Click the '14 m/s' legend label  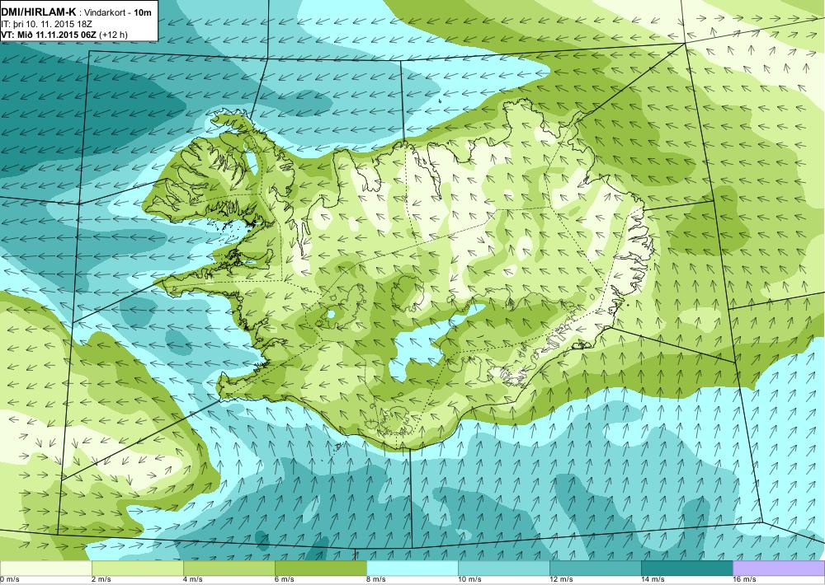[x=653, y=580]
